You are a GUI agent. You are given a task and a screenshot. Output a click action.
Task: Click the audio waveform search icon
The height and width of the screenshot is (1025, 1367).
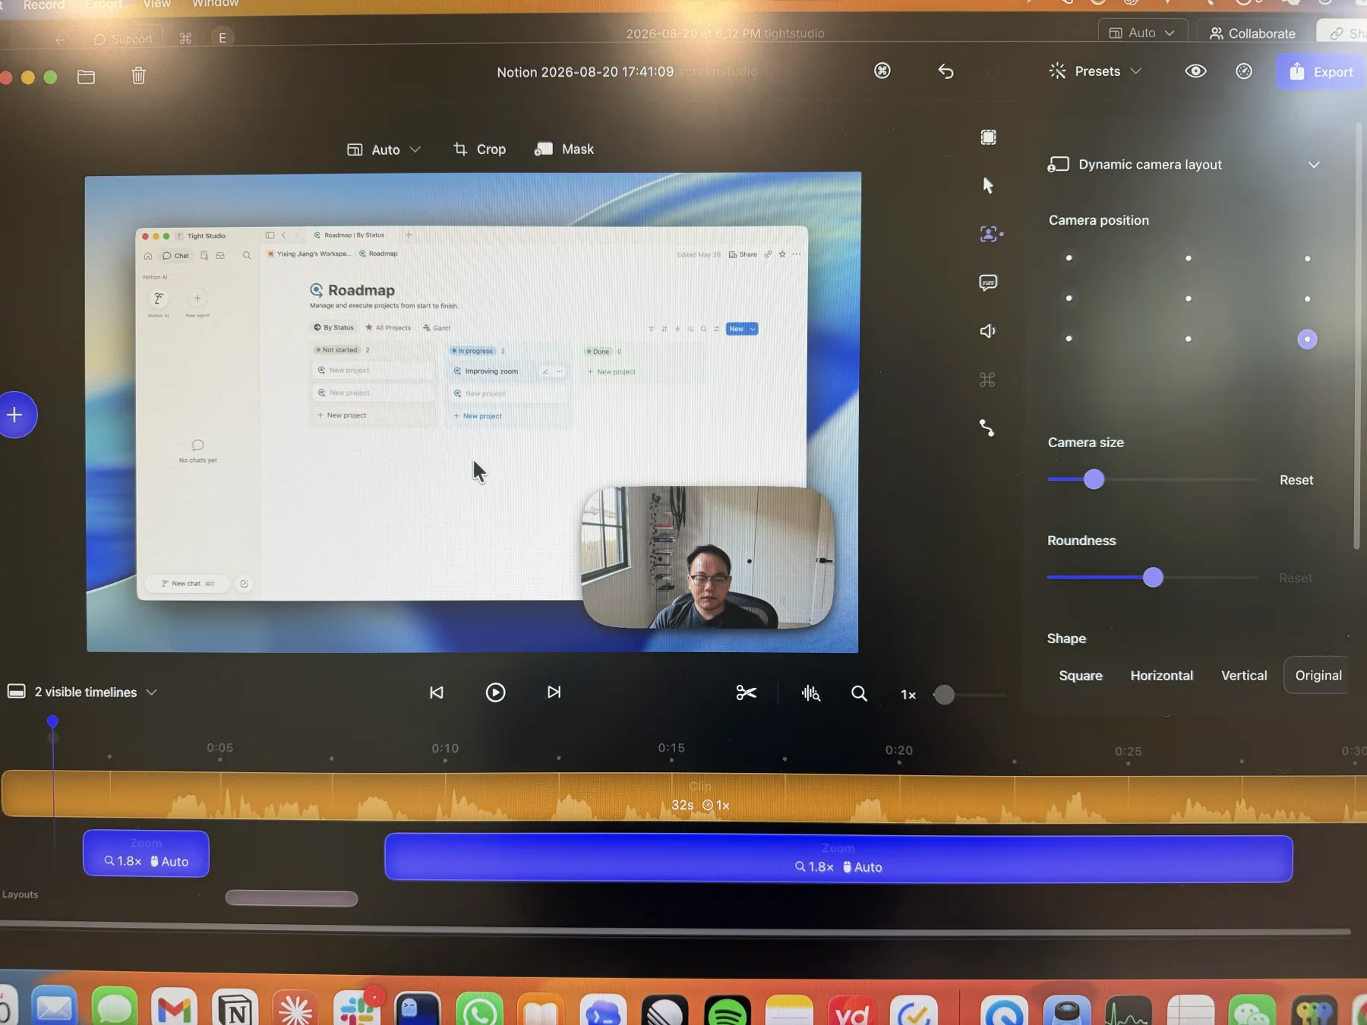pos(810,693)
